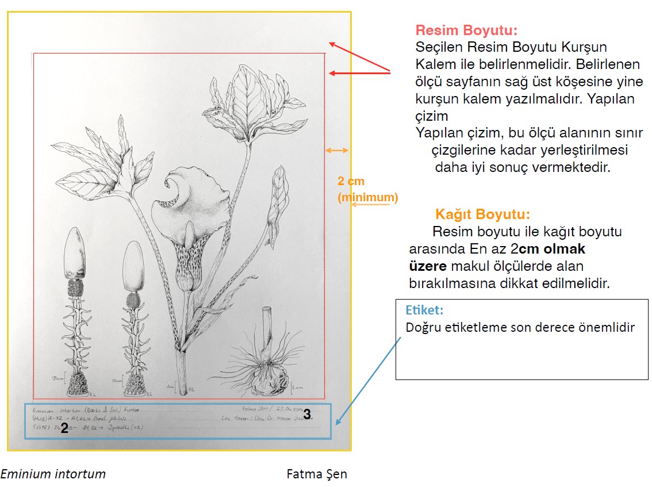
Task: Click the "Fatma Şen" caption text
Action: (x=317, y=474)
